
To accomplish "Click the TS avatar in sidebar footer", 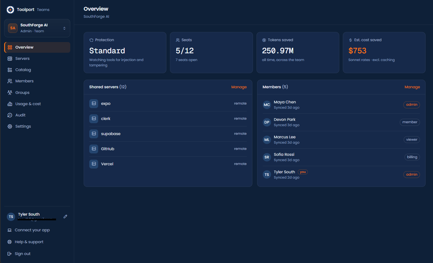I will point(11,217).
